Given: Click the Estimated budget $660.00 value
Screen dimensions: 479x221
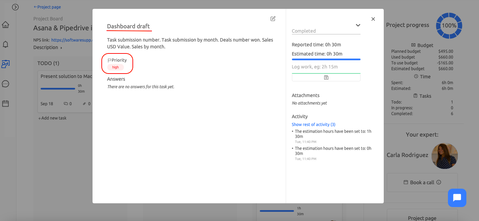Looking at the screenshot, I should pos(446,69).
